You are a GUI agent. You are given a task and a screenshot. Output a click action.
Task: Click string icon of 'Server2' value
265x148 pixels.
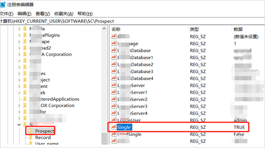click(x=114, y=99)
